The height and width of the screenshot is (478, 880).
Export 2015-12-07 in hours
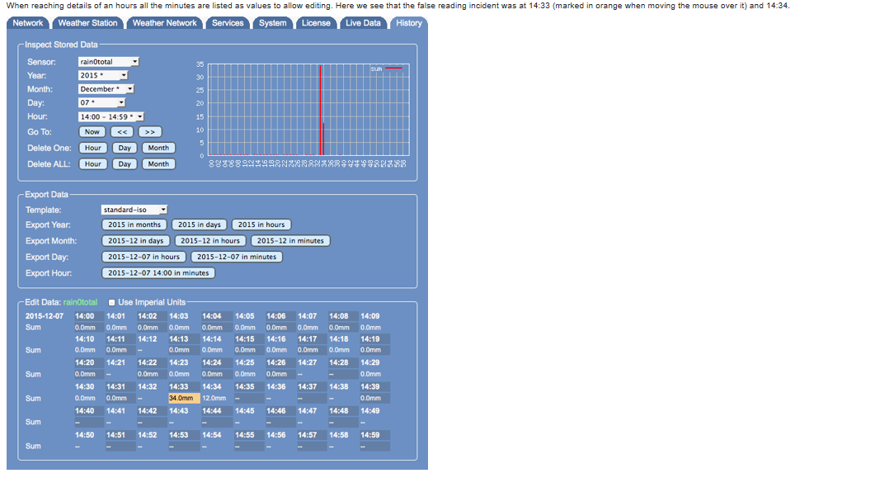[144, 257]
